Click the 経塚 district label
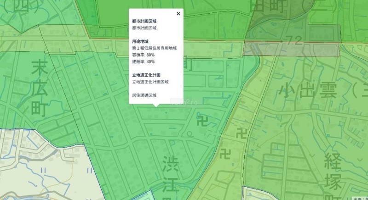This screenshot has width=368, height=200. 333,172
